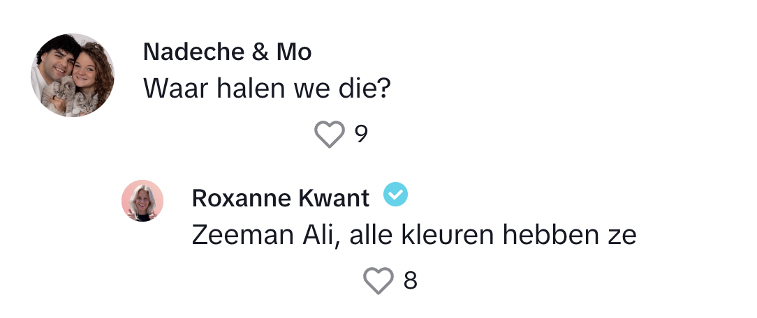
Task: Open Nadeche & Mo profile picture
Action: [73, 75]
